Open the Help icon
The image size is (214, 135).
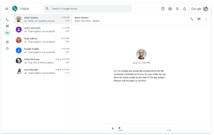pyautogui.click(x=163, y=9)
